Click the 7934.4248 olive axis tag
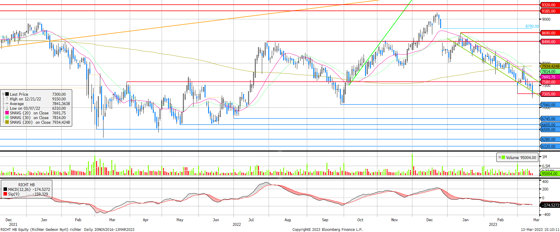 [549, 66]
